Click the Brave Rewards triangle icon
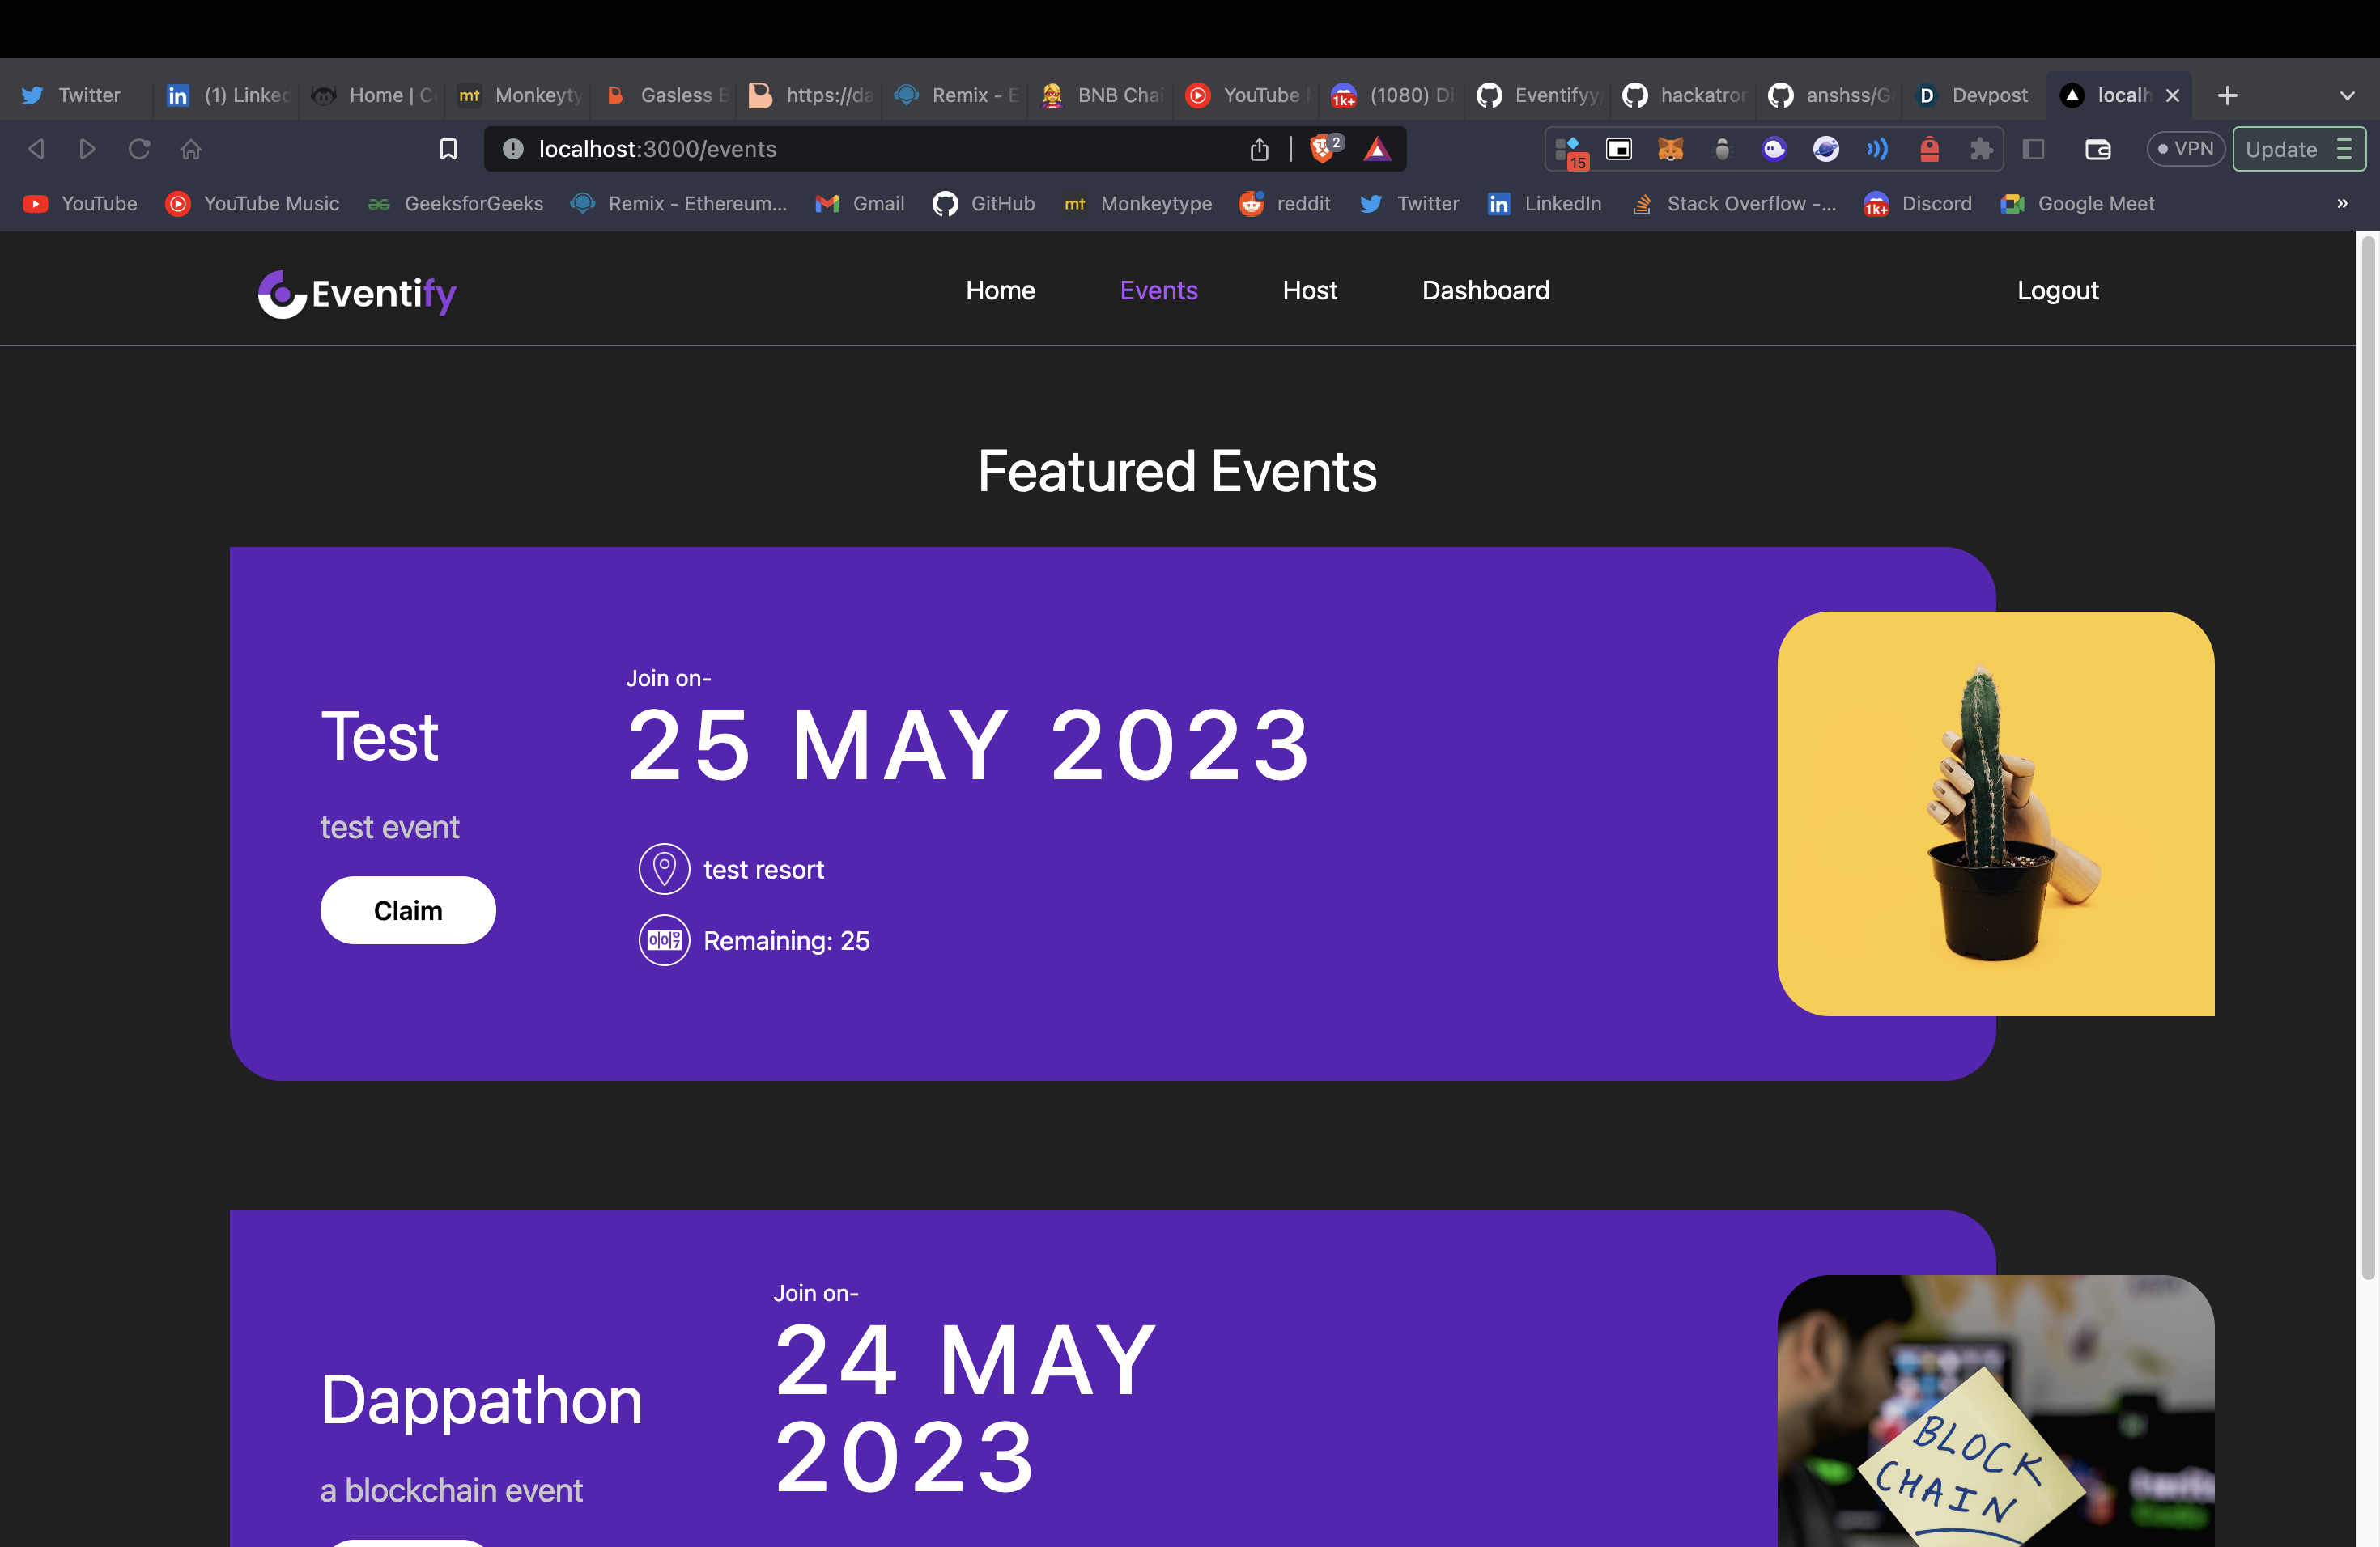Image resolution: width=2380 pixels, height=1547 pixels. pyautogui.click(x=1377, y=149)
